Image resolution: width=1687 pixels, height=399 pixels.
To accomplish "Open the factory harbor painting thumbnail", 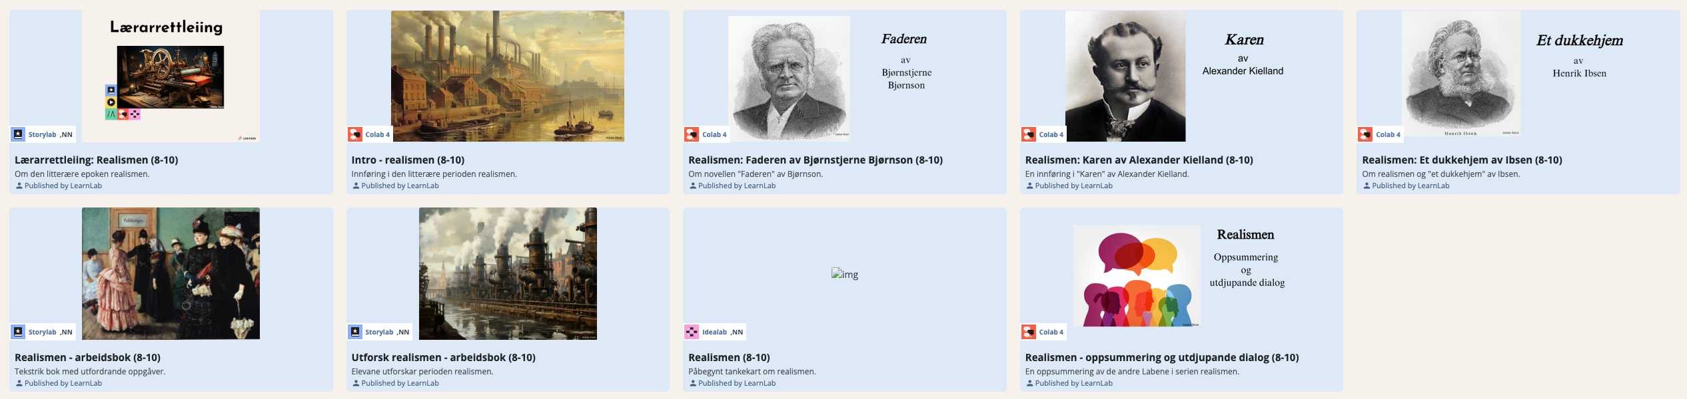I will 507,76.
